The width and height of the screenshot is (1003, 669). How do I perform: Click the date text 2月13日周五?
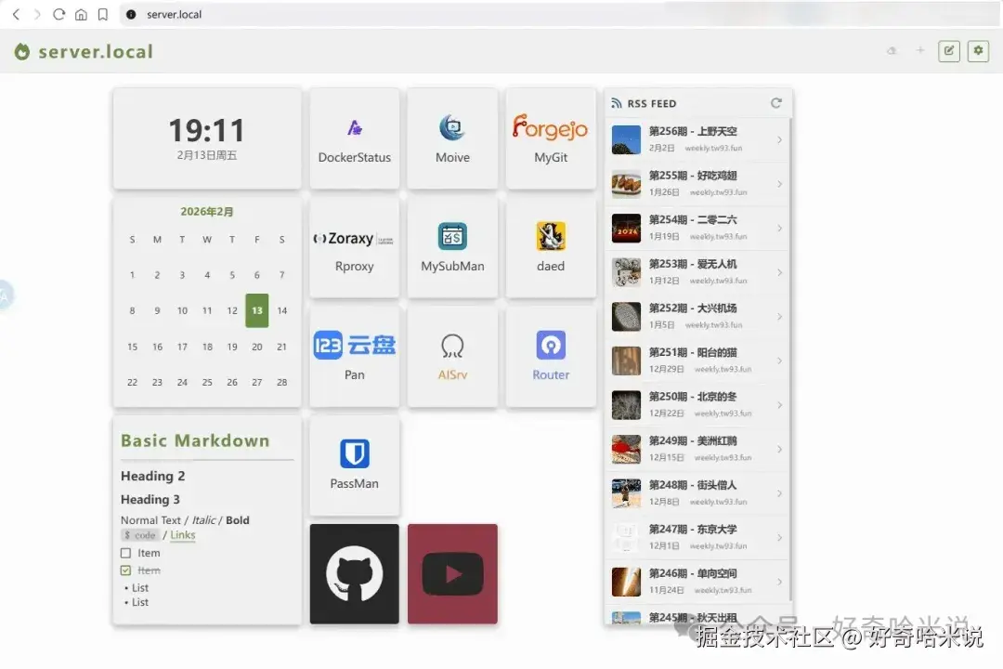click(206, 155)
